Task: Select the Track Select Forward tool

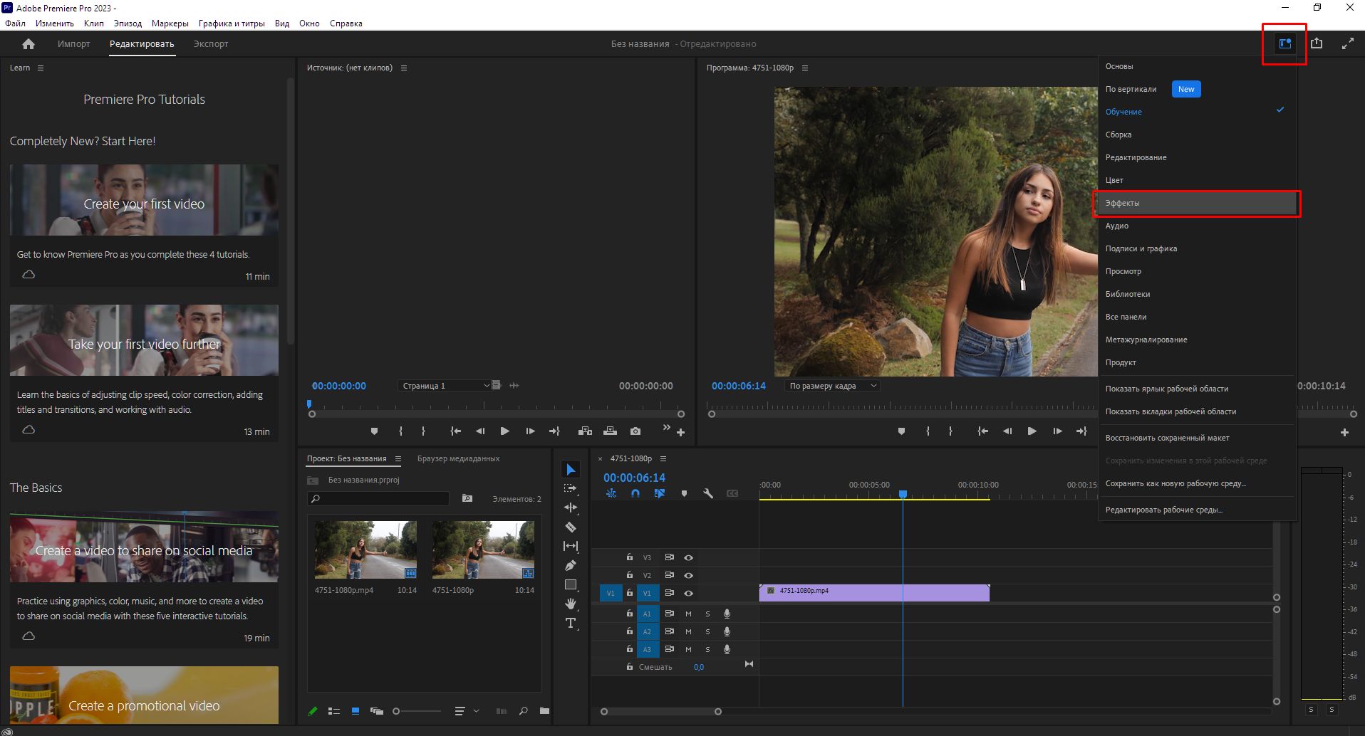Action: pyautogui.click(x=571, y=488)
